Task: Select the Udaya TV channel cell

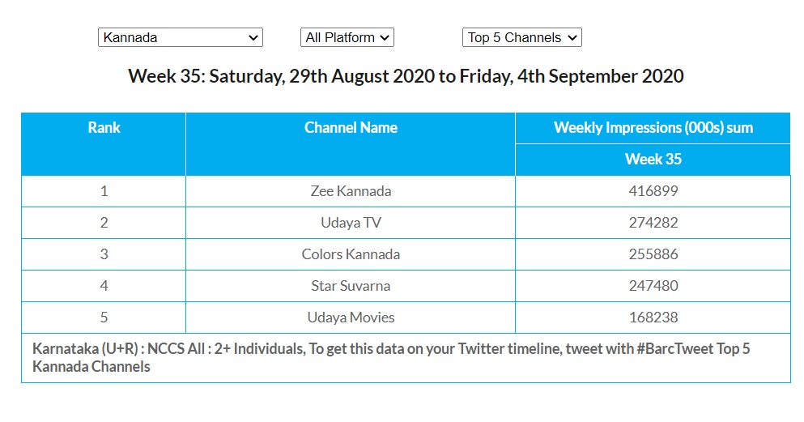Action: click(x=351, y=223)
